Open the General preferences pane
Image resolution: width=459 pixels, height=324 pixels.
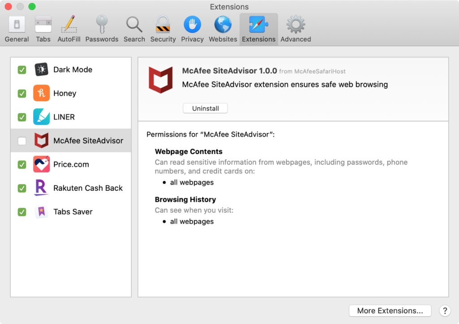tap(17, 28)
